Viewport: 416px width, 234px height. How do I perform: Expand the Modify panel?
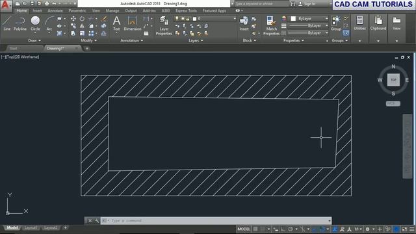point(88,40)
